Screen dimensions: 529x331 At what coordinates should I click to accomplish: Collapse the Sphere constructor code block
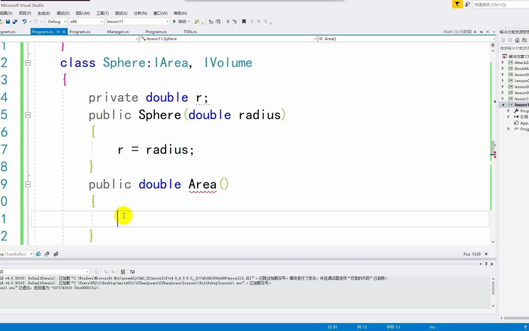(x=28, y=115)
